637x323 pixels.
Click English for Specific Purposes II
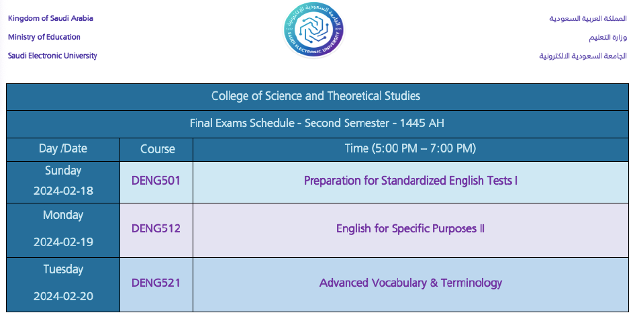pyautogui.click(x=410, y=229)
